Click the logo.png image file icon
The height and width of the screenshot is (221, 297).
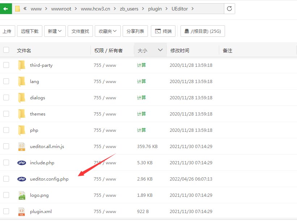click(22, 195)
